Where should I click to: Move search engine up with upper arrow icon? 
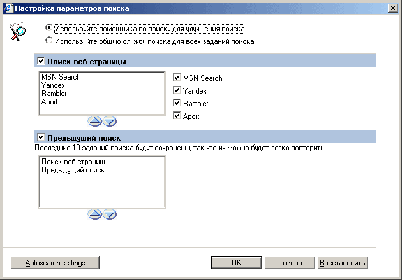coord(94,121)
